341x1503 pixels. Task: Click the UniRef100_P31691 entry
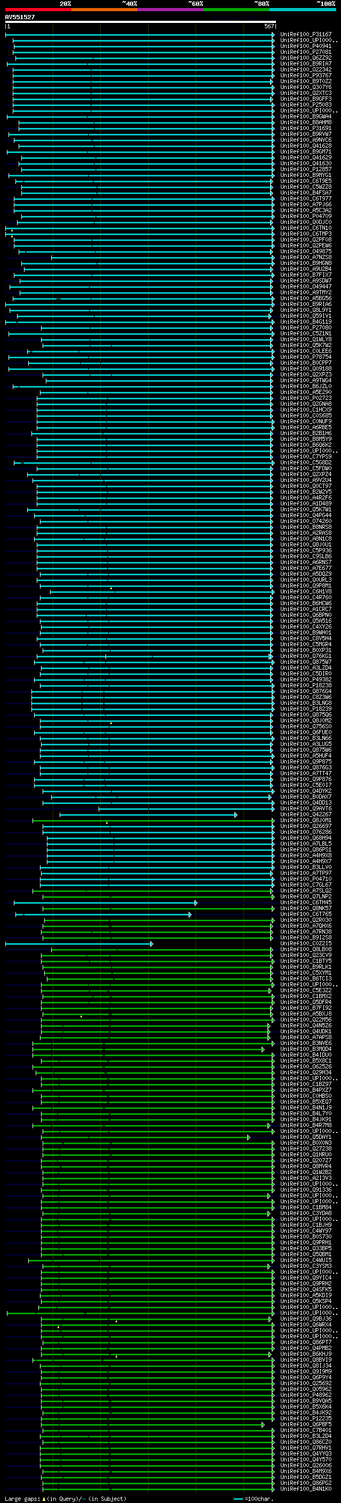[x=306, y=128]
